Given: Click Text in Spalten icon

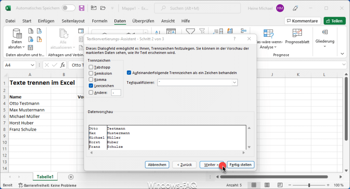Looking at the screenshot, I should point(218,31).
